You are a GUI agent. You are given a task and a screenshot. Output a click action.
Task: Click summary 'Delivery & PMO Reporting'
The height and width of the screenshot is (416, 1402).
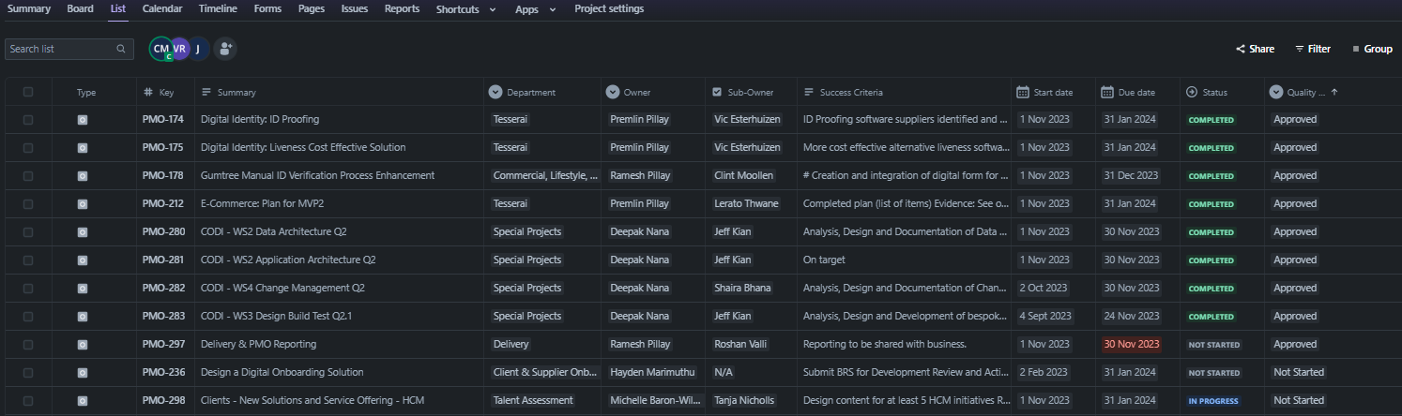[258, 345]
